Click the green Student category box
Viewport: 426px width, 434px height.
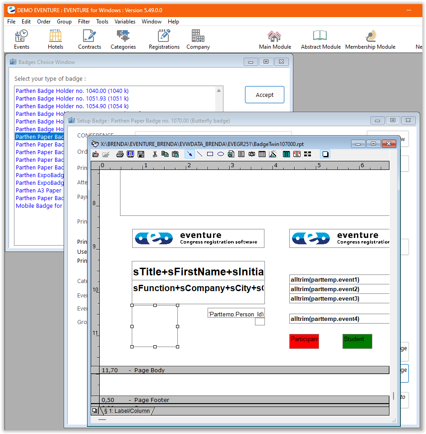[357, 341]
